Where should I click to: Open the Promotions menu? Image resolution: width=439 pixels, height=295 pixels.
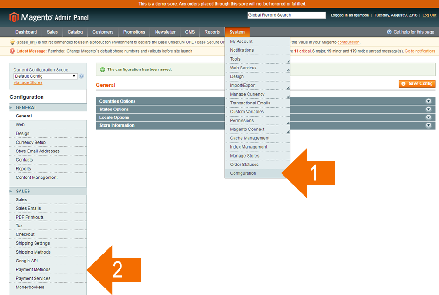134,32
